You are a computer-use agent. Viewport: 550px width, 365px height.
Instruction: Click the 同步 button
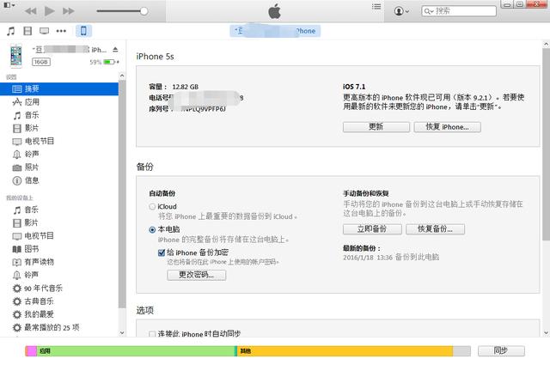click(501, 351)
